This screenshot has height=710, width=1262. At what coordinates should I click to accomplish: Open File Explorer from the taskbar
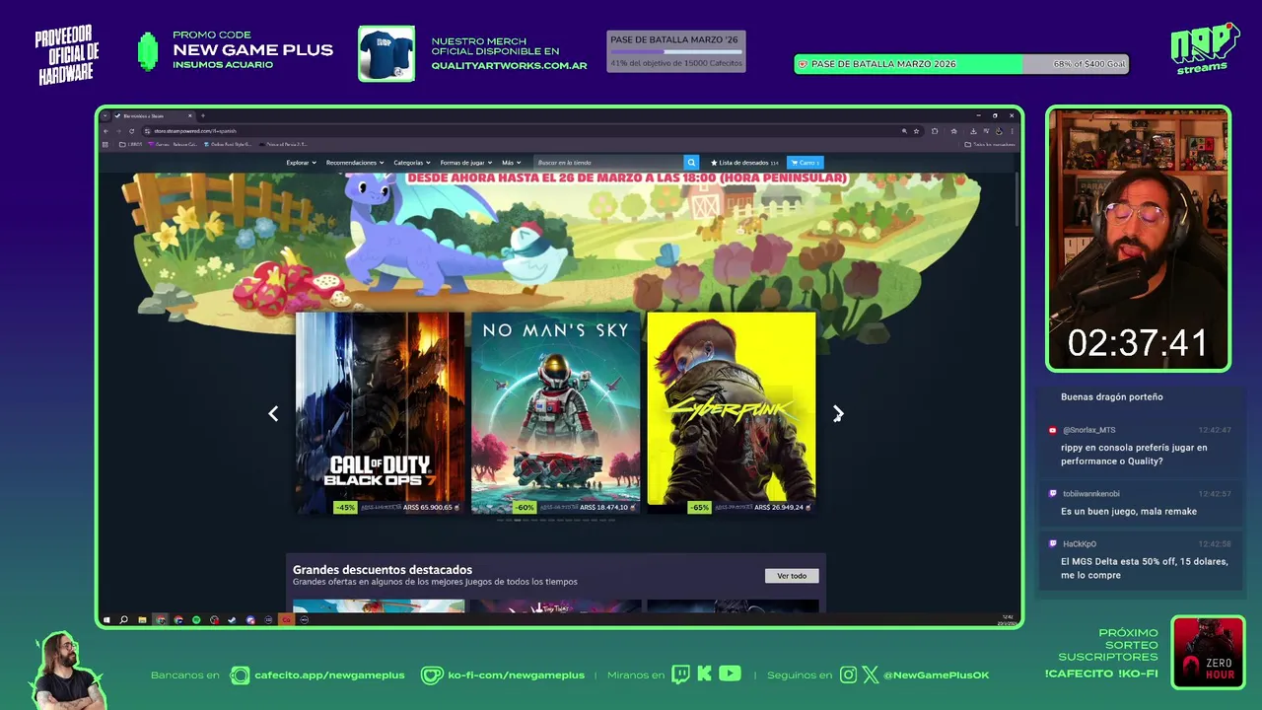[x=142, y=619]
